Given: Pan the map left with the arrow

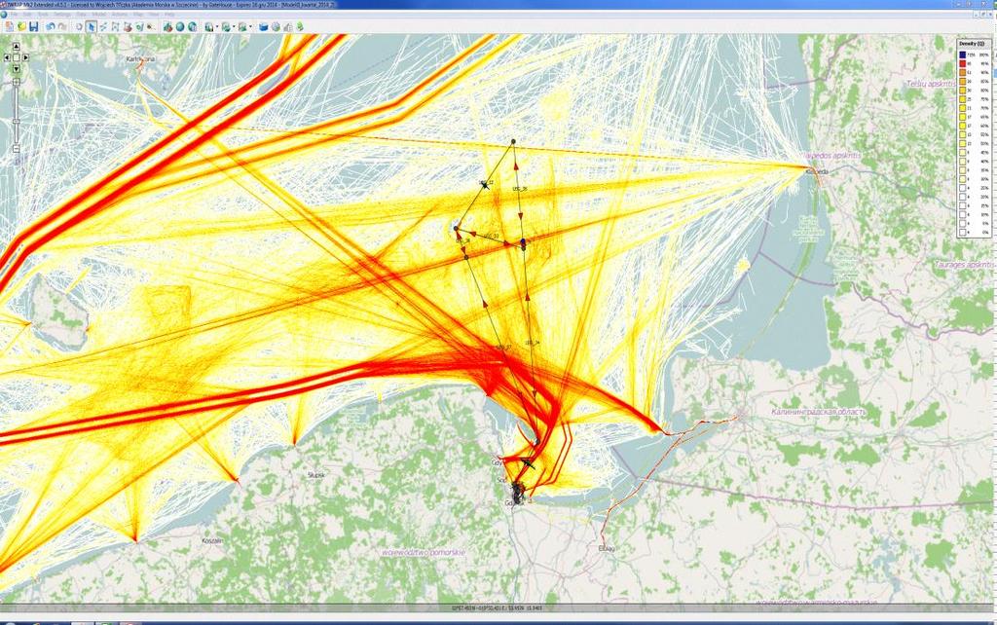Looking at the screenshot, I should (7, 57).
